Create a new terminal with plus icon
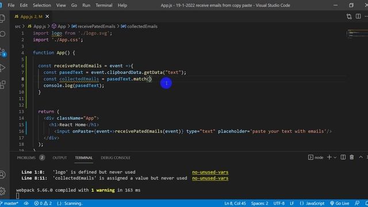 click(329, 157)
